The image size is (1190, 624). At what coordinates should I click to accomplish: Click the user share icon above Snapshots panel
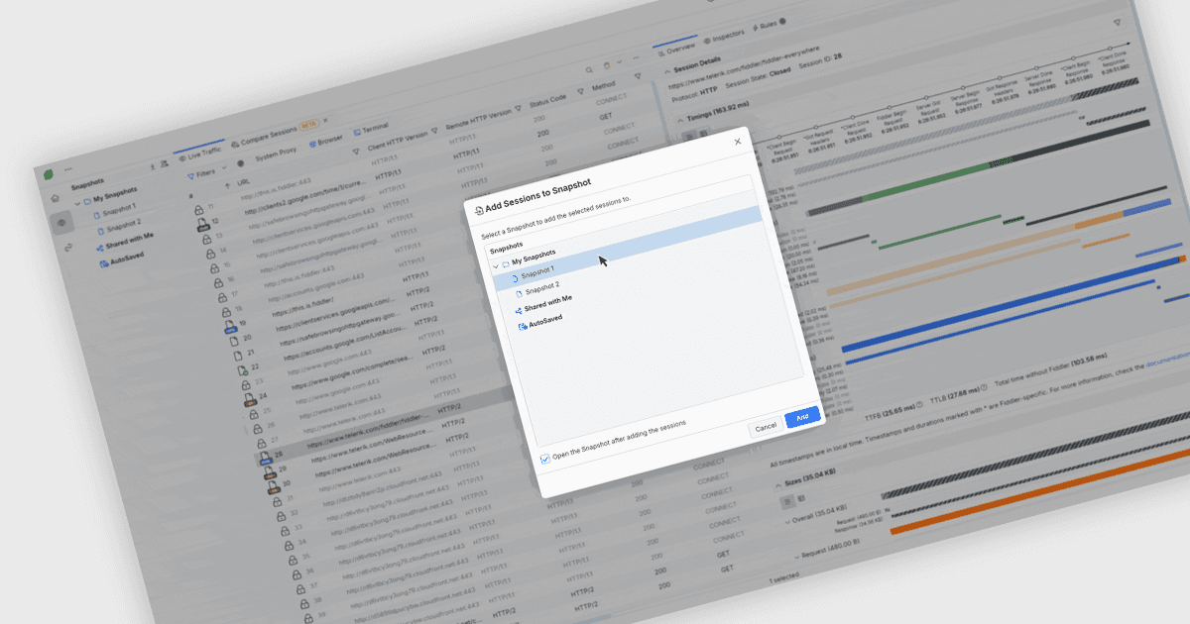pyautogui.click(x=164, y=164)
